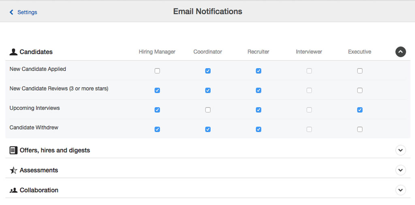
Task: Click the Recruiter column header
Action: (258, 52)
